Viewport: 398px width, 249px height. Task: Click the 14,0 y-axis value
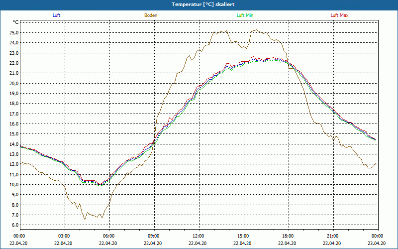coord(14,144)
